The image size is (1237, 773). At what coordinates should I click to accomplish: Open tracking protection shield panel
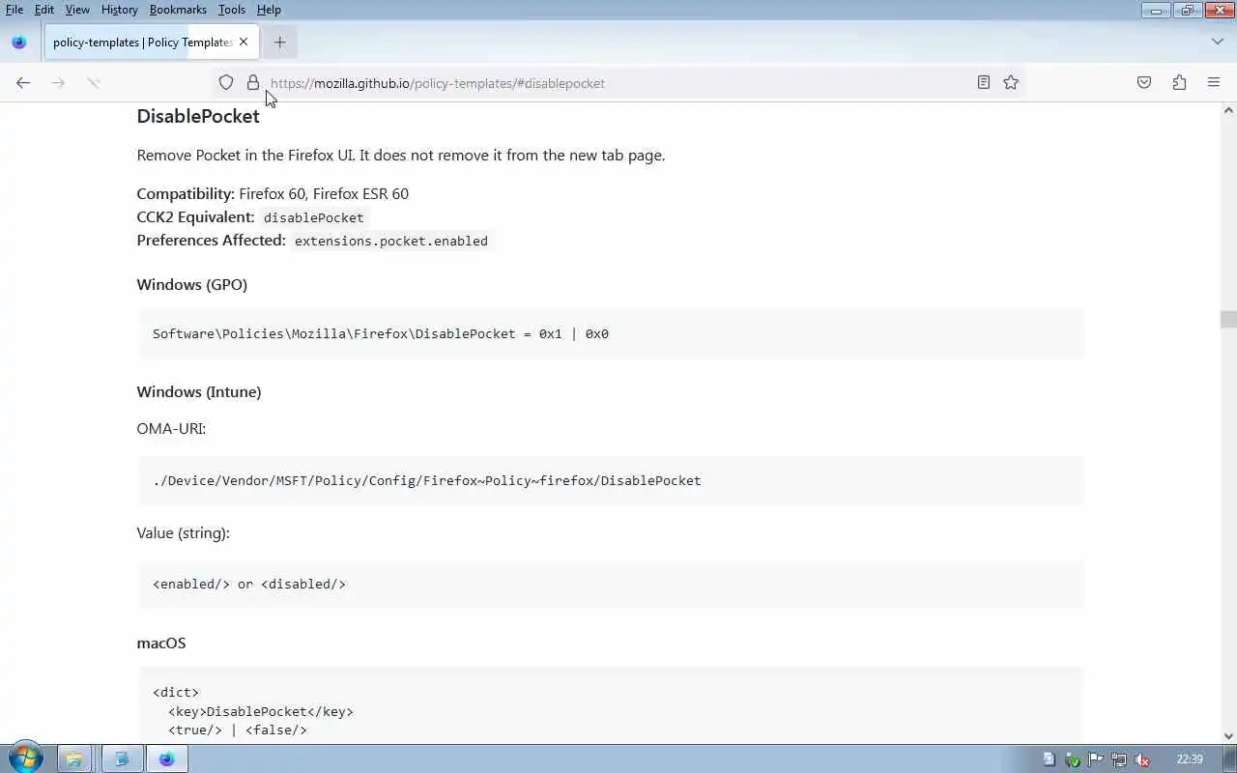tap(226, 83)
